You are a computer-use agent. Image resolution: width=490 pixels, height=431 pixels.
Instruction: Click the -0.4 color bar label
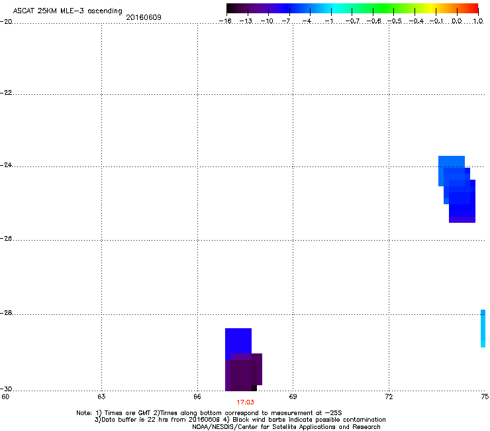[416, 21]
